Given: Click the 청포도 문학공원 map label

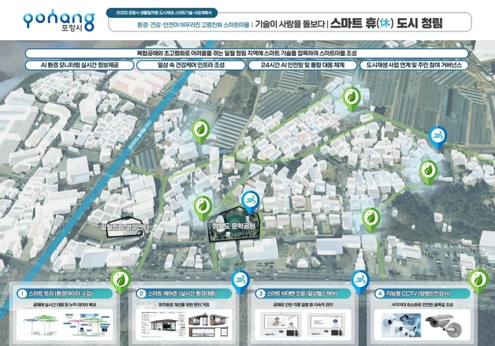Looking at the screenshot, I should coord(233,226).
